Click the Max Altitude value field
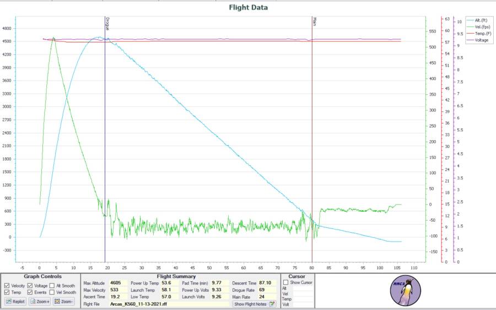Image resolution: width=496 pixels, height=310 pixels. pyautogui.click(x=117, y=282)
